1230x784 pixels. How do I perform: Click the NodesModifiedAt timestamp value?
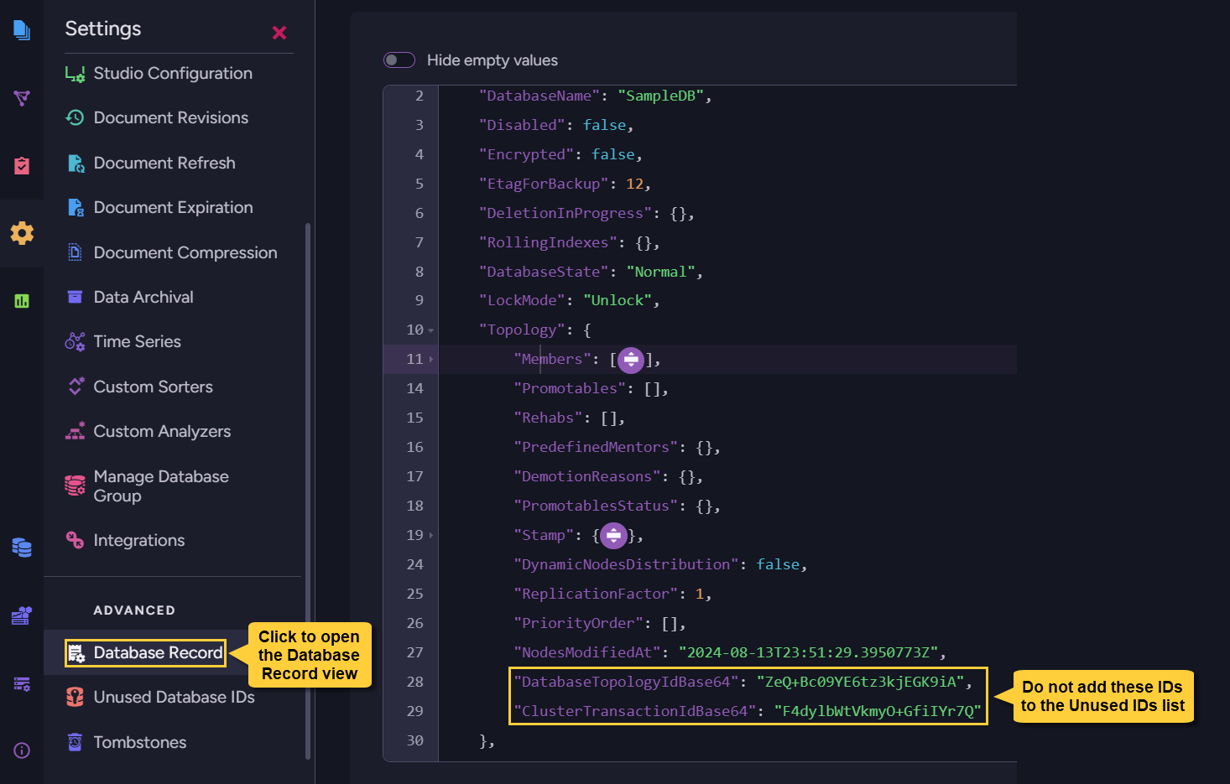coord(808,652)
